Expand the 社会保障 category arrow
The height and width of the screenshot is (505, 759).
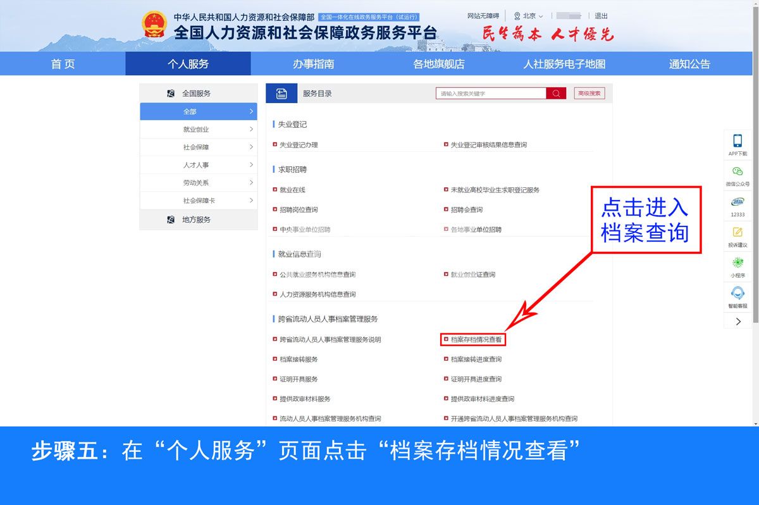click(252, 147)
